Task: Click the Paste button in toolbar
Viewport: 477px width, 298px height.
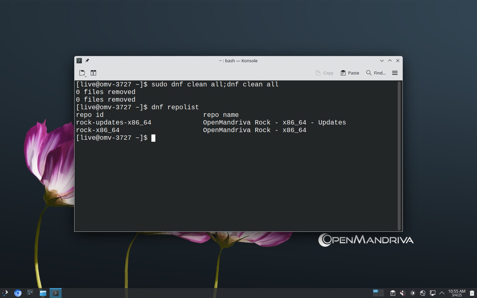Action: [350, 73]
